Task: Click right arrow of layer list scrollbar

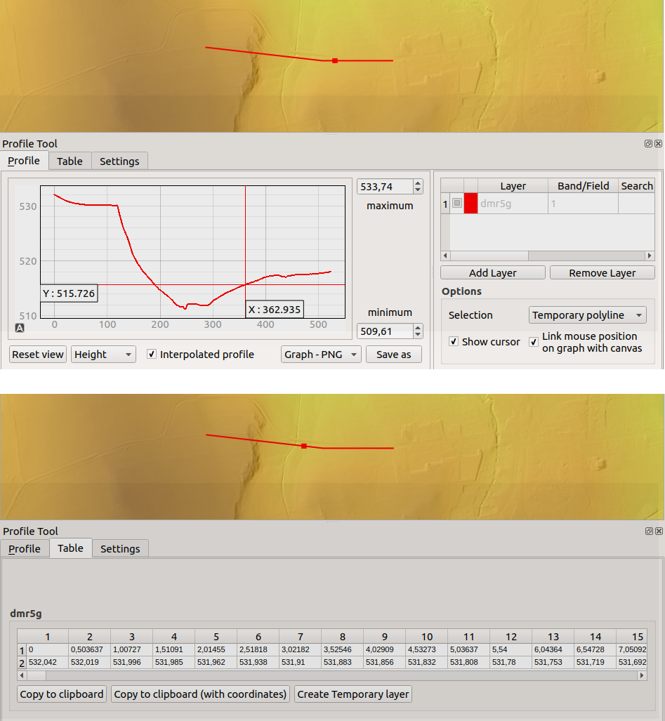Action: point(650,256)
